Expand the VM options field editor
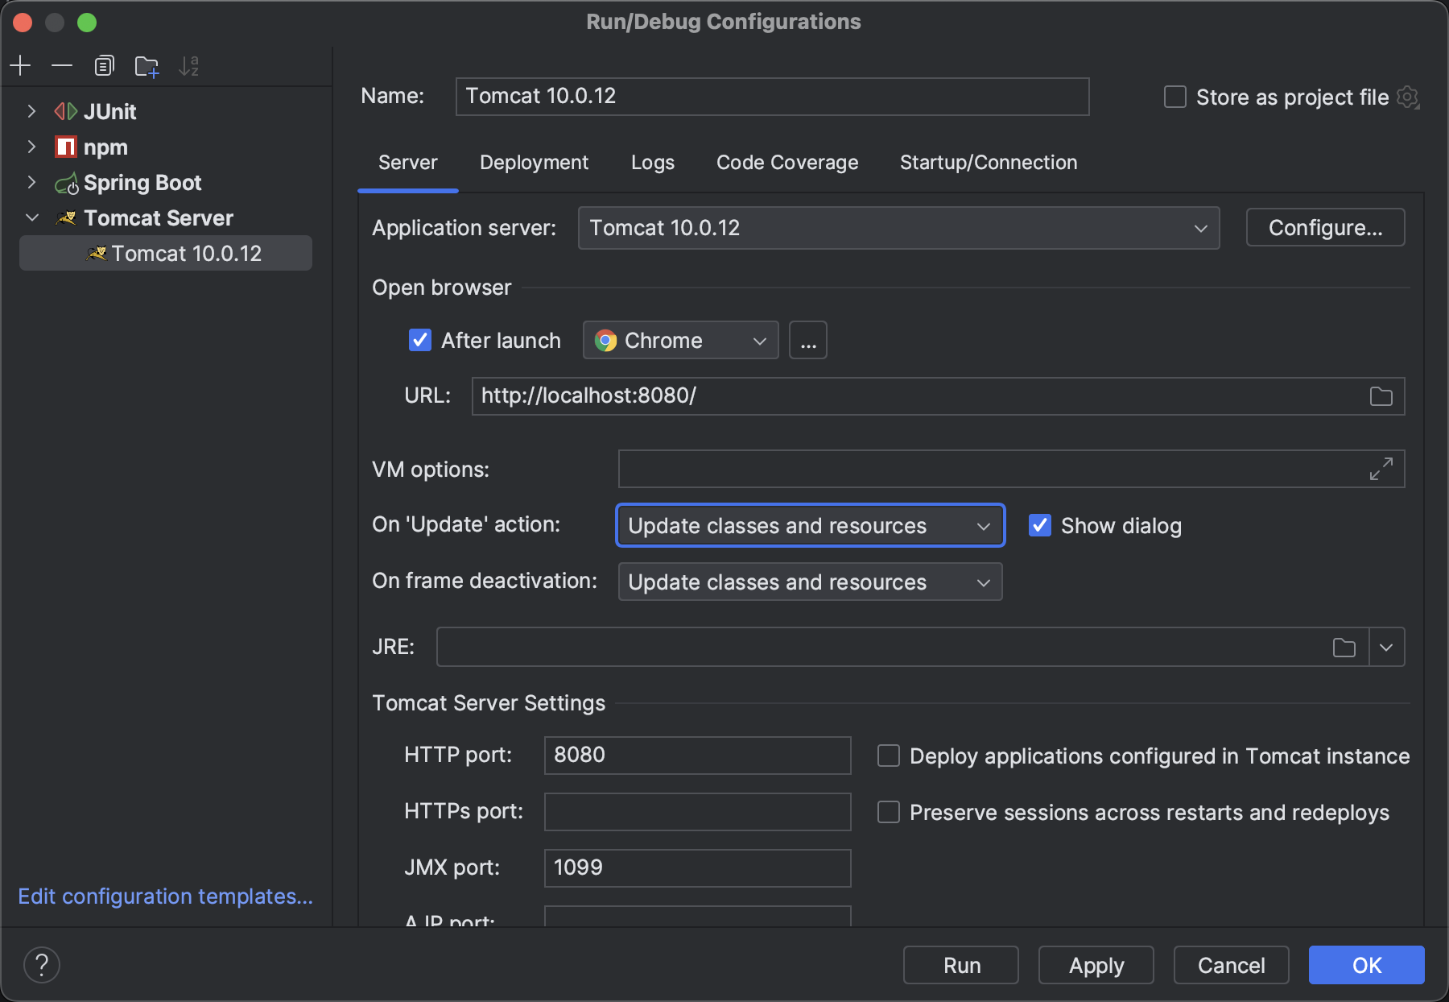 (x=1381, y=469)
